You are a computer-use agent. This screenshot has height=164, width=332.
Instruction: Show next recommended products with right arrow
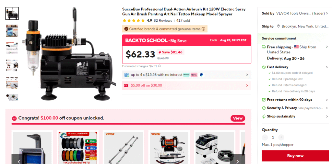tap(237, 161)
